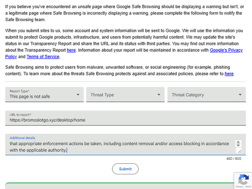This screenshot has width=252, height=189.
Task: Click the reCAPTCHA badge icon
Action: click(243, 179)
